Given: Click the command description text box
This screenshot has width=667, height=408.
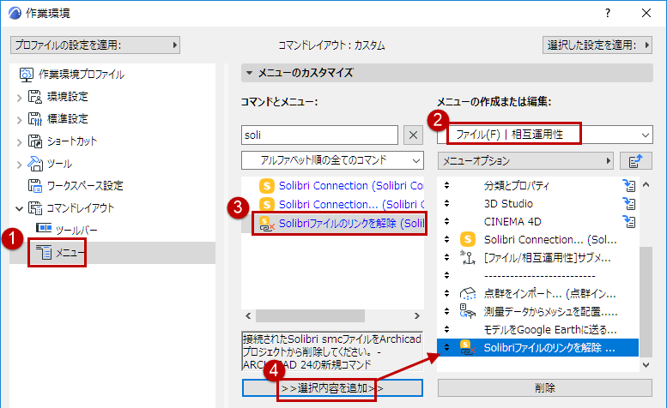Looking at the screenshot, I should point(333,351).
